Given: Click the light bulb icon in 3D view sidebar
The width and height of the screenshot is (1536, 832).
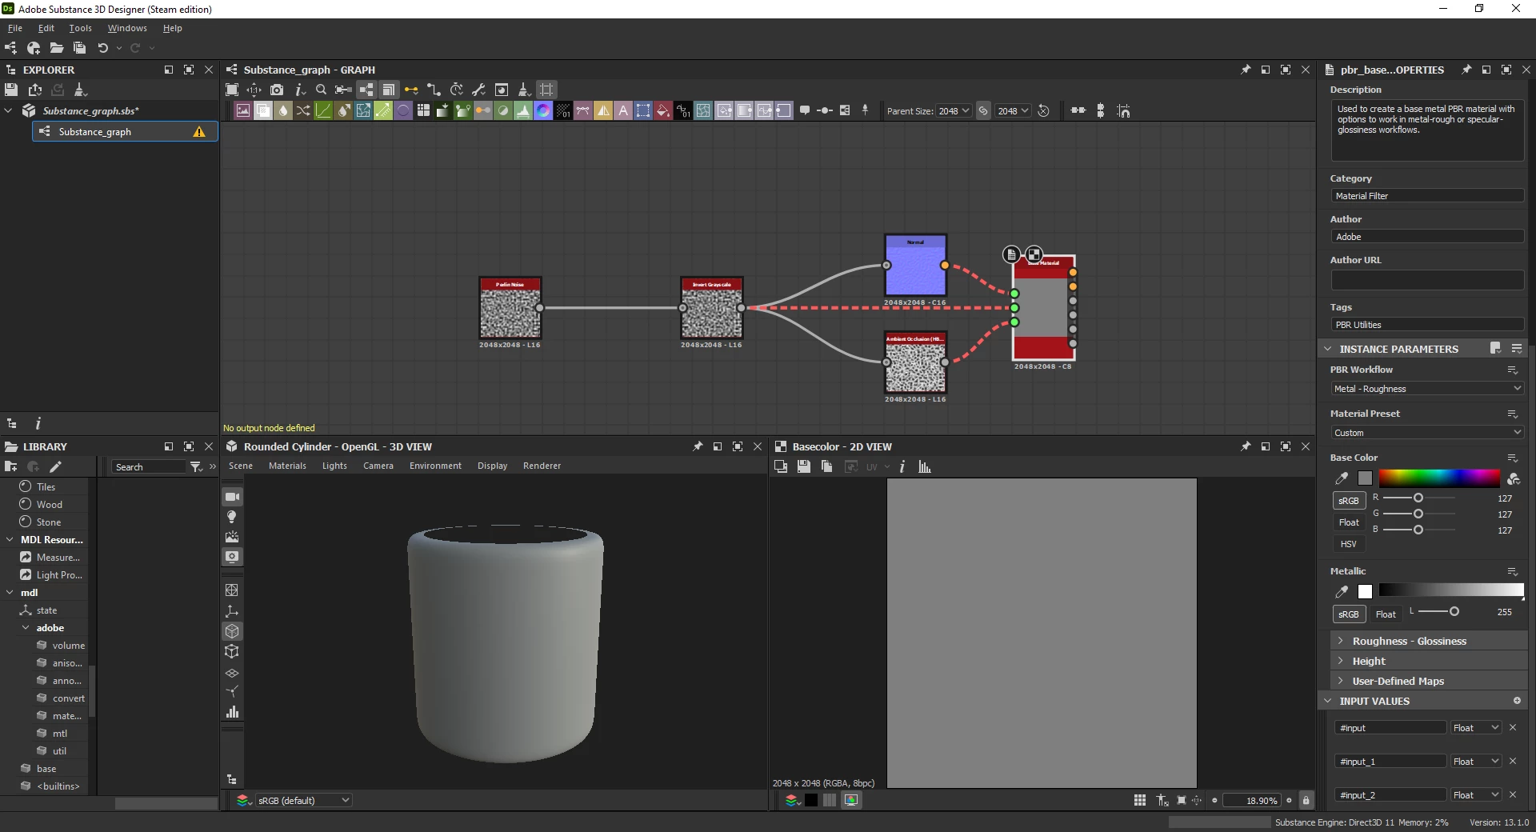Looking at the screenshot, I should pos(232,517).
